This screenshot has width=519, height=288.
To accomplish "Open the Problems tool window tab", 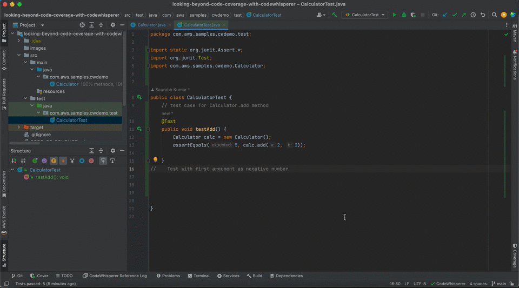I will (x=168, y=276).
